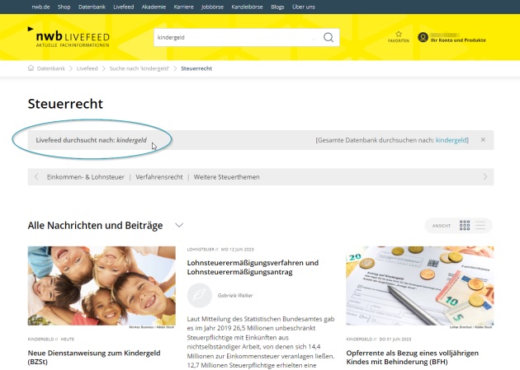Open Favoriten star icon
Screen dimensions: 520x370
[399, 34]
